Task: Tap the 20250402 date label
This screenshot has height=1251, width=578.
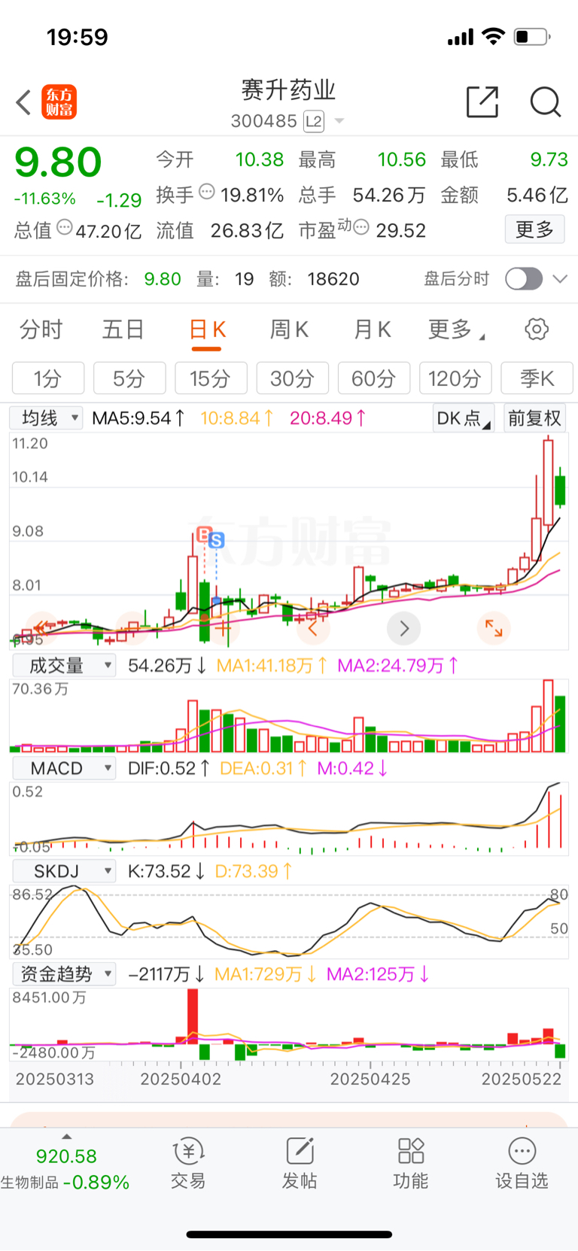Action: 181,1079
